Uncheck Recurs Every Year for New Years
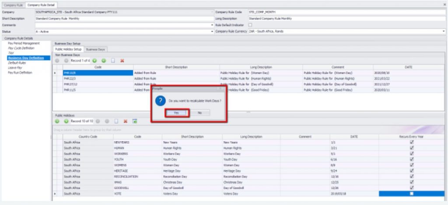Viewport: 448px width, 205px height. 412,142
